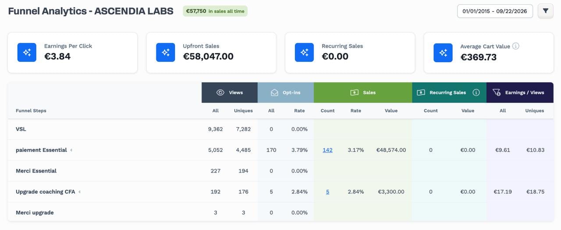
Task: Click the 4,485 uniques cell
Action: [x=242, y=150]
